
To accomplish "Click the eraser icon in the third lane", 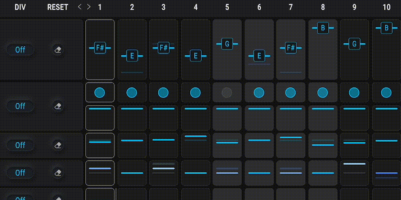I will coord(58,145).
